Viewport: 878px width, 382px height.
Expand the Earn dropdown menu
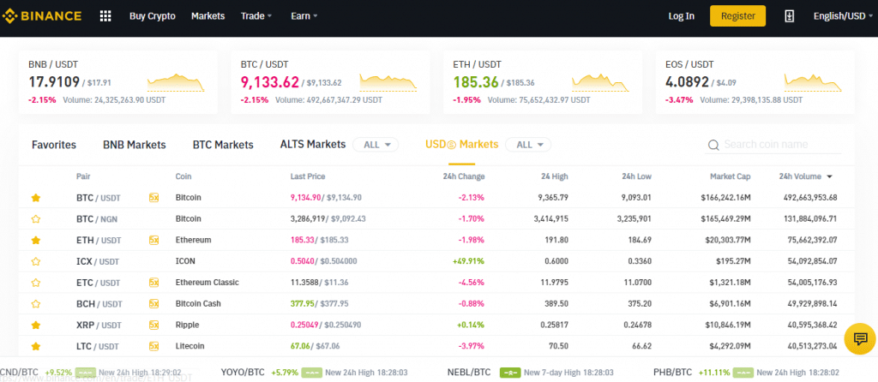coord(304,16)
